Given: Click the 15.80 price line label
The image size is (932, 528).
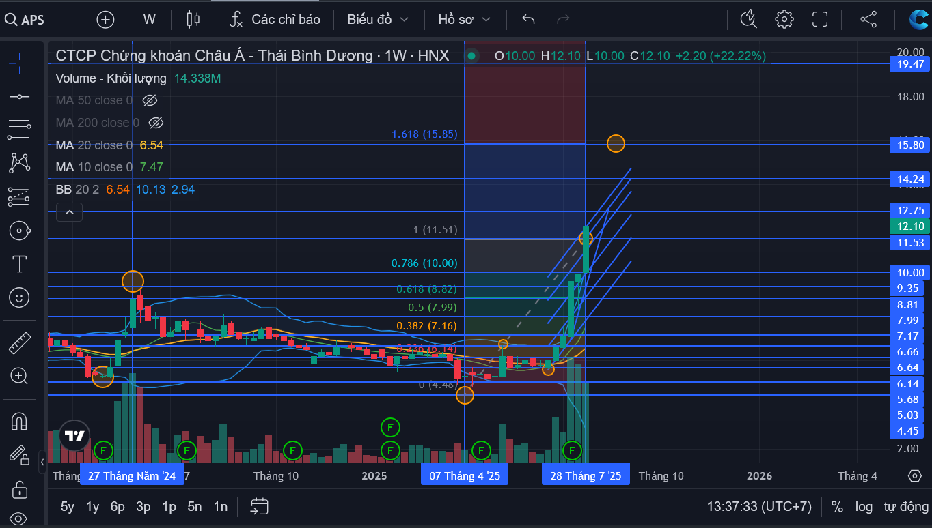Looking at the screenshot, I should 910,145.
